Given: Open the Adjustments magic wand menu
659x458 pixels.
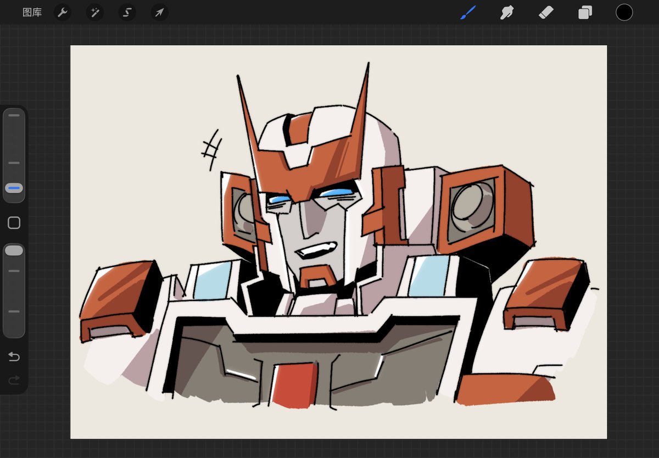Looking at the screenshot, I should [95, 12].
